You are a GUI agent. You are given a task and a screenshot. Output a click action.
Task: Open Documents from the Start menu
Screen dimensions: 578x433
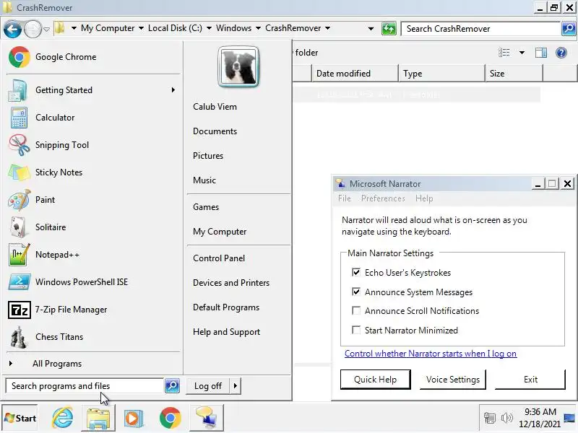click(215, 131)
